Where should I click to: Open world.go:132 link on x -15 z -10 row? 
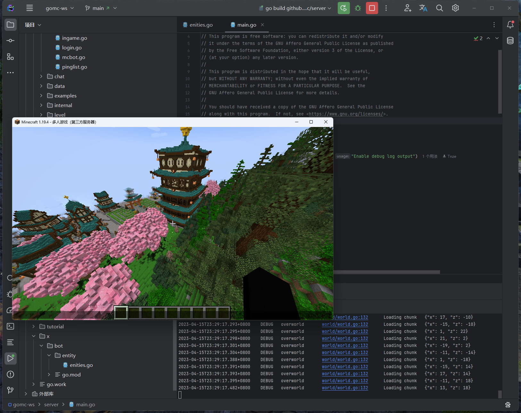pyautogui.click(x=345, y=324)
